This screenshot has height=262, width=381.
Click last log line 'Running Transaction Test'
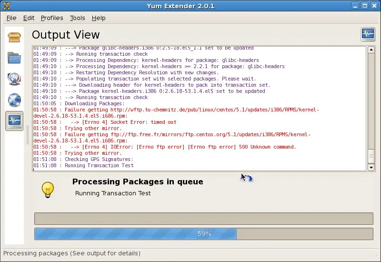84,165
